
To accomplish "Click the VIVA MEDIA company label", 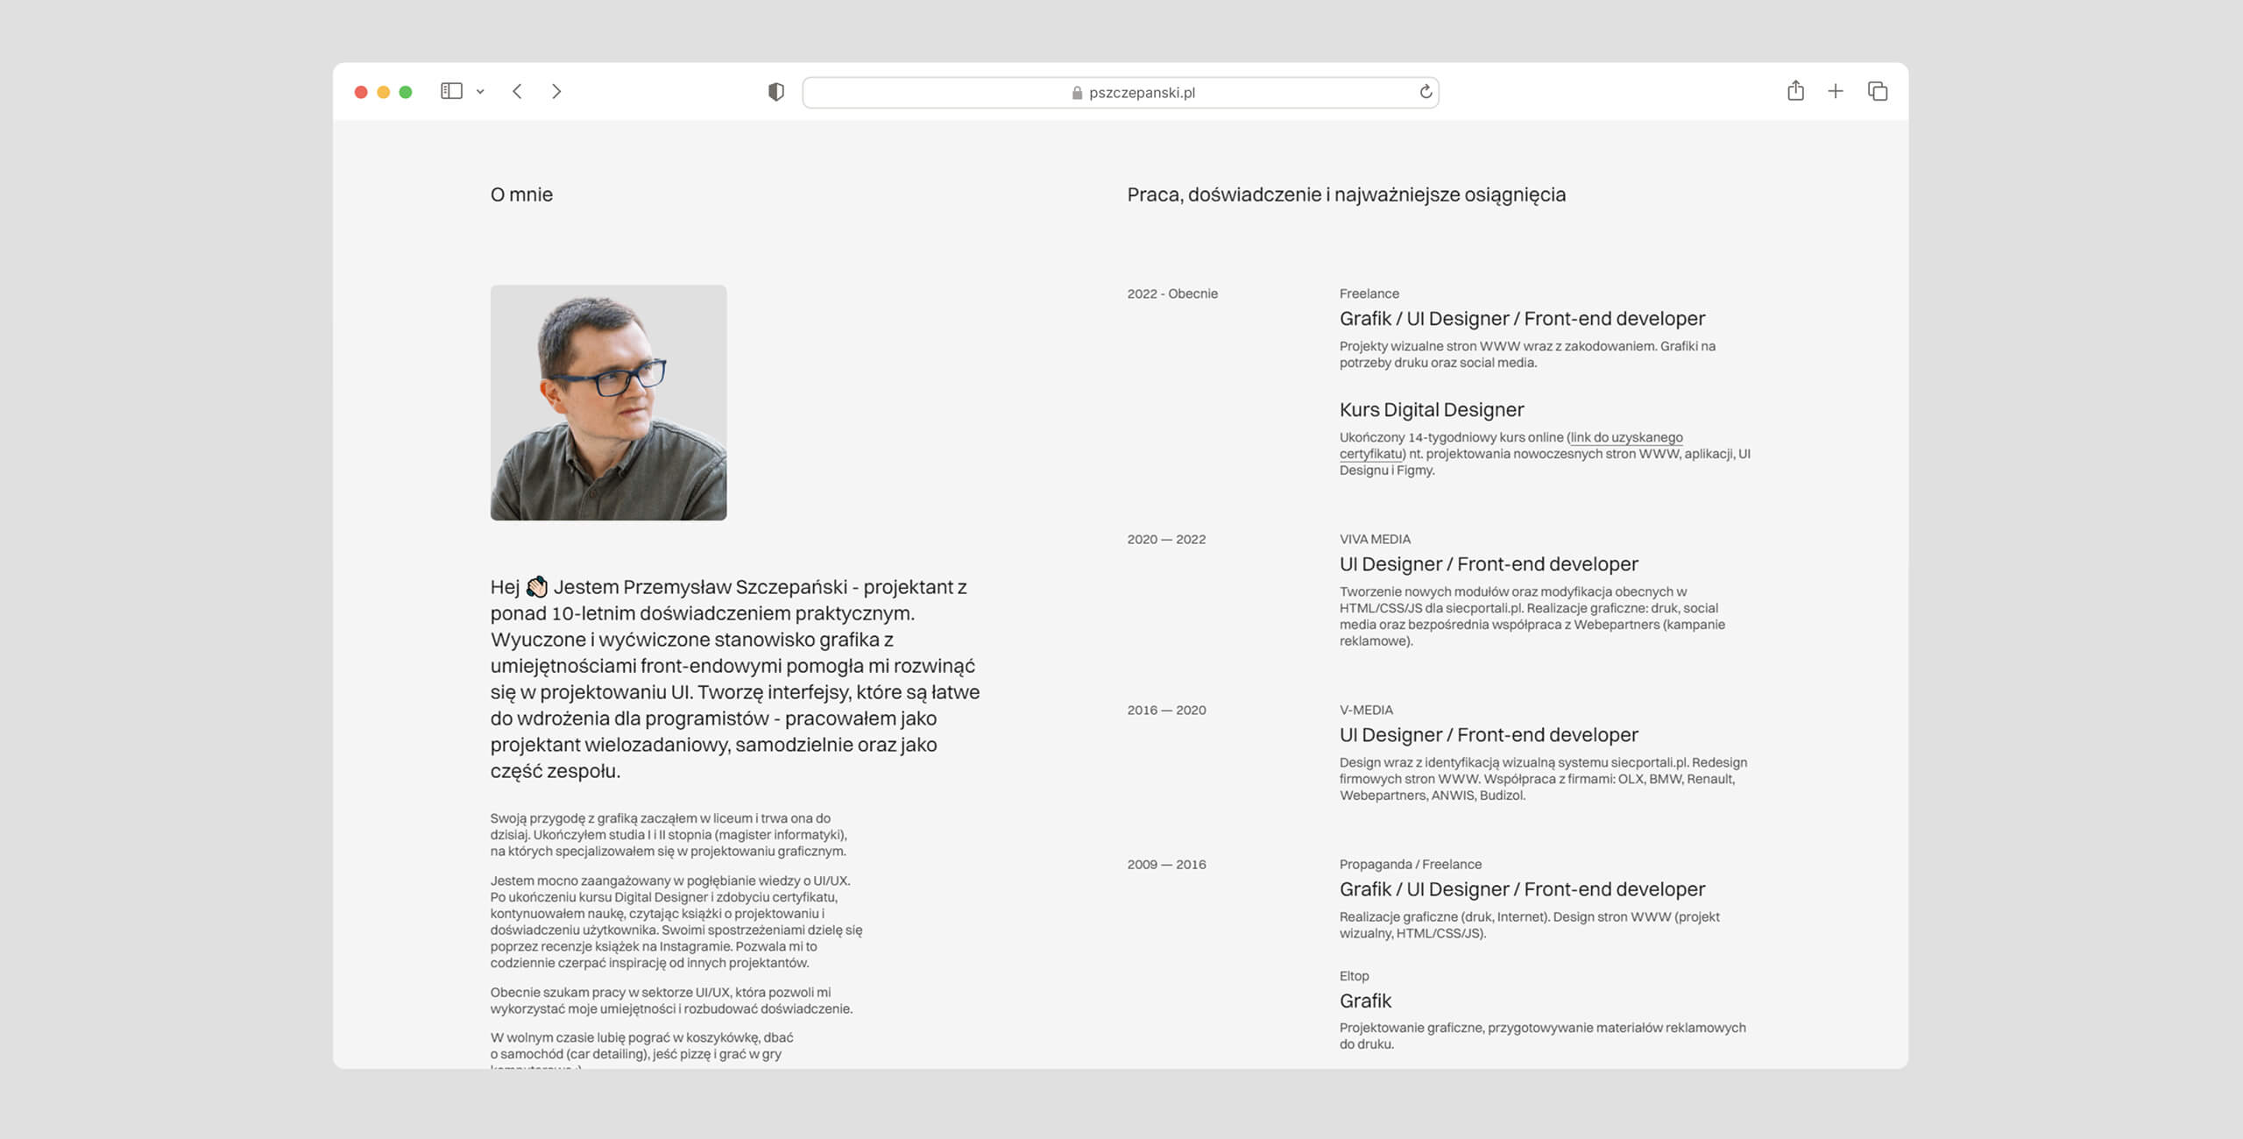I will pyautogui.click(x=1374, y=539).
